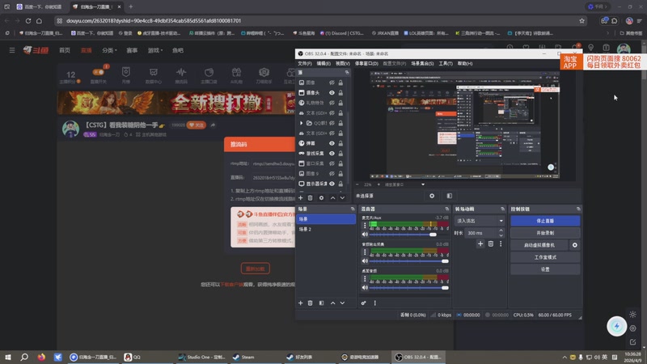647x364 pixels.
Task: Hide the 摄像头 source using its eye icon
Action: click(332, 93)
